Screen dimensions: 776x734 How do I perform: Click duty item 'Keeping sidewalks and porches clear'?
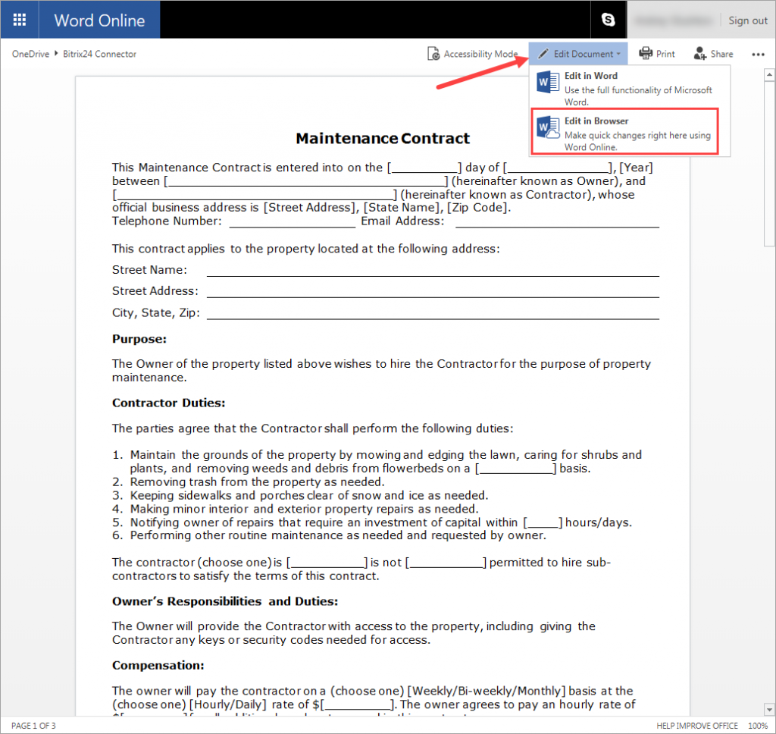click(309, 495)
